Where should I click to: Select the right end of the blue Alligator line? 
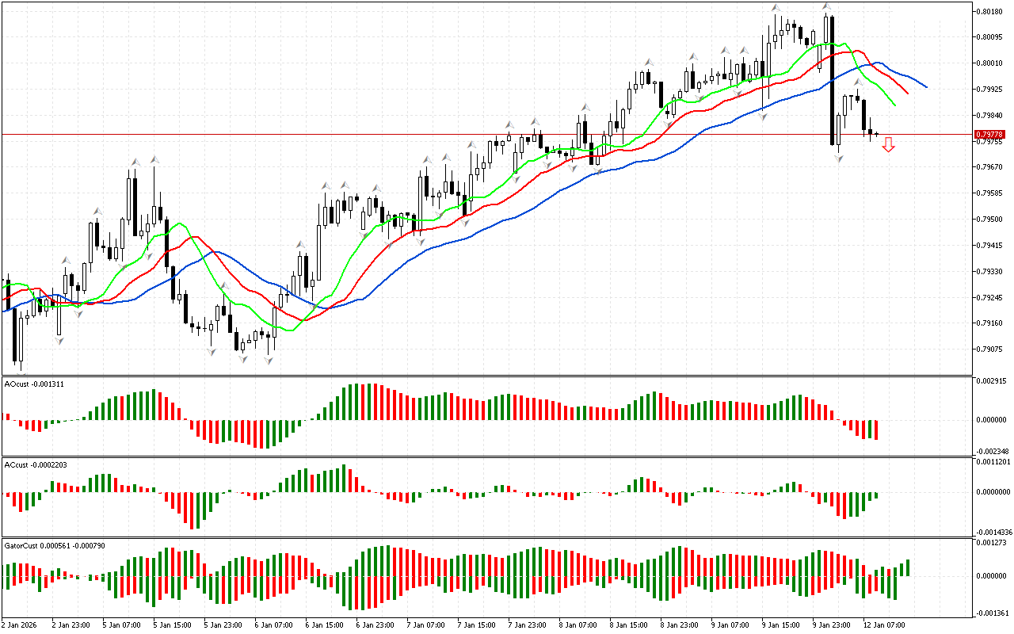pyautogui.click(x=926, y=86)
